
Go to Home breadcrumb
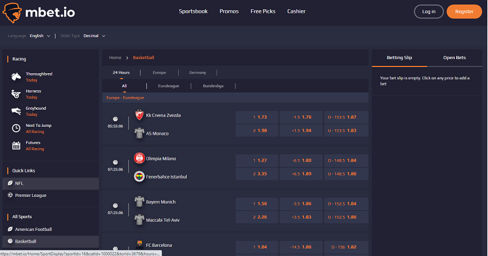click(x=115, y=57)
